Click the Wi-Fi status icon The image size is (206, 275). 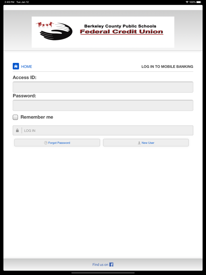tap(187, 2)
